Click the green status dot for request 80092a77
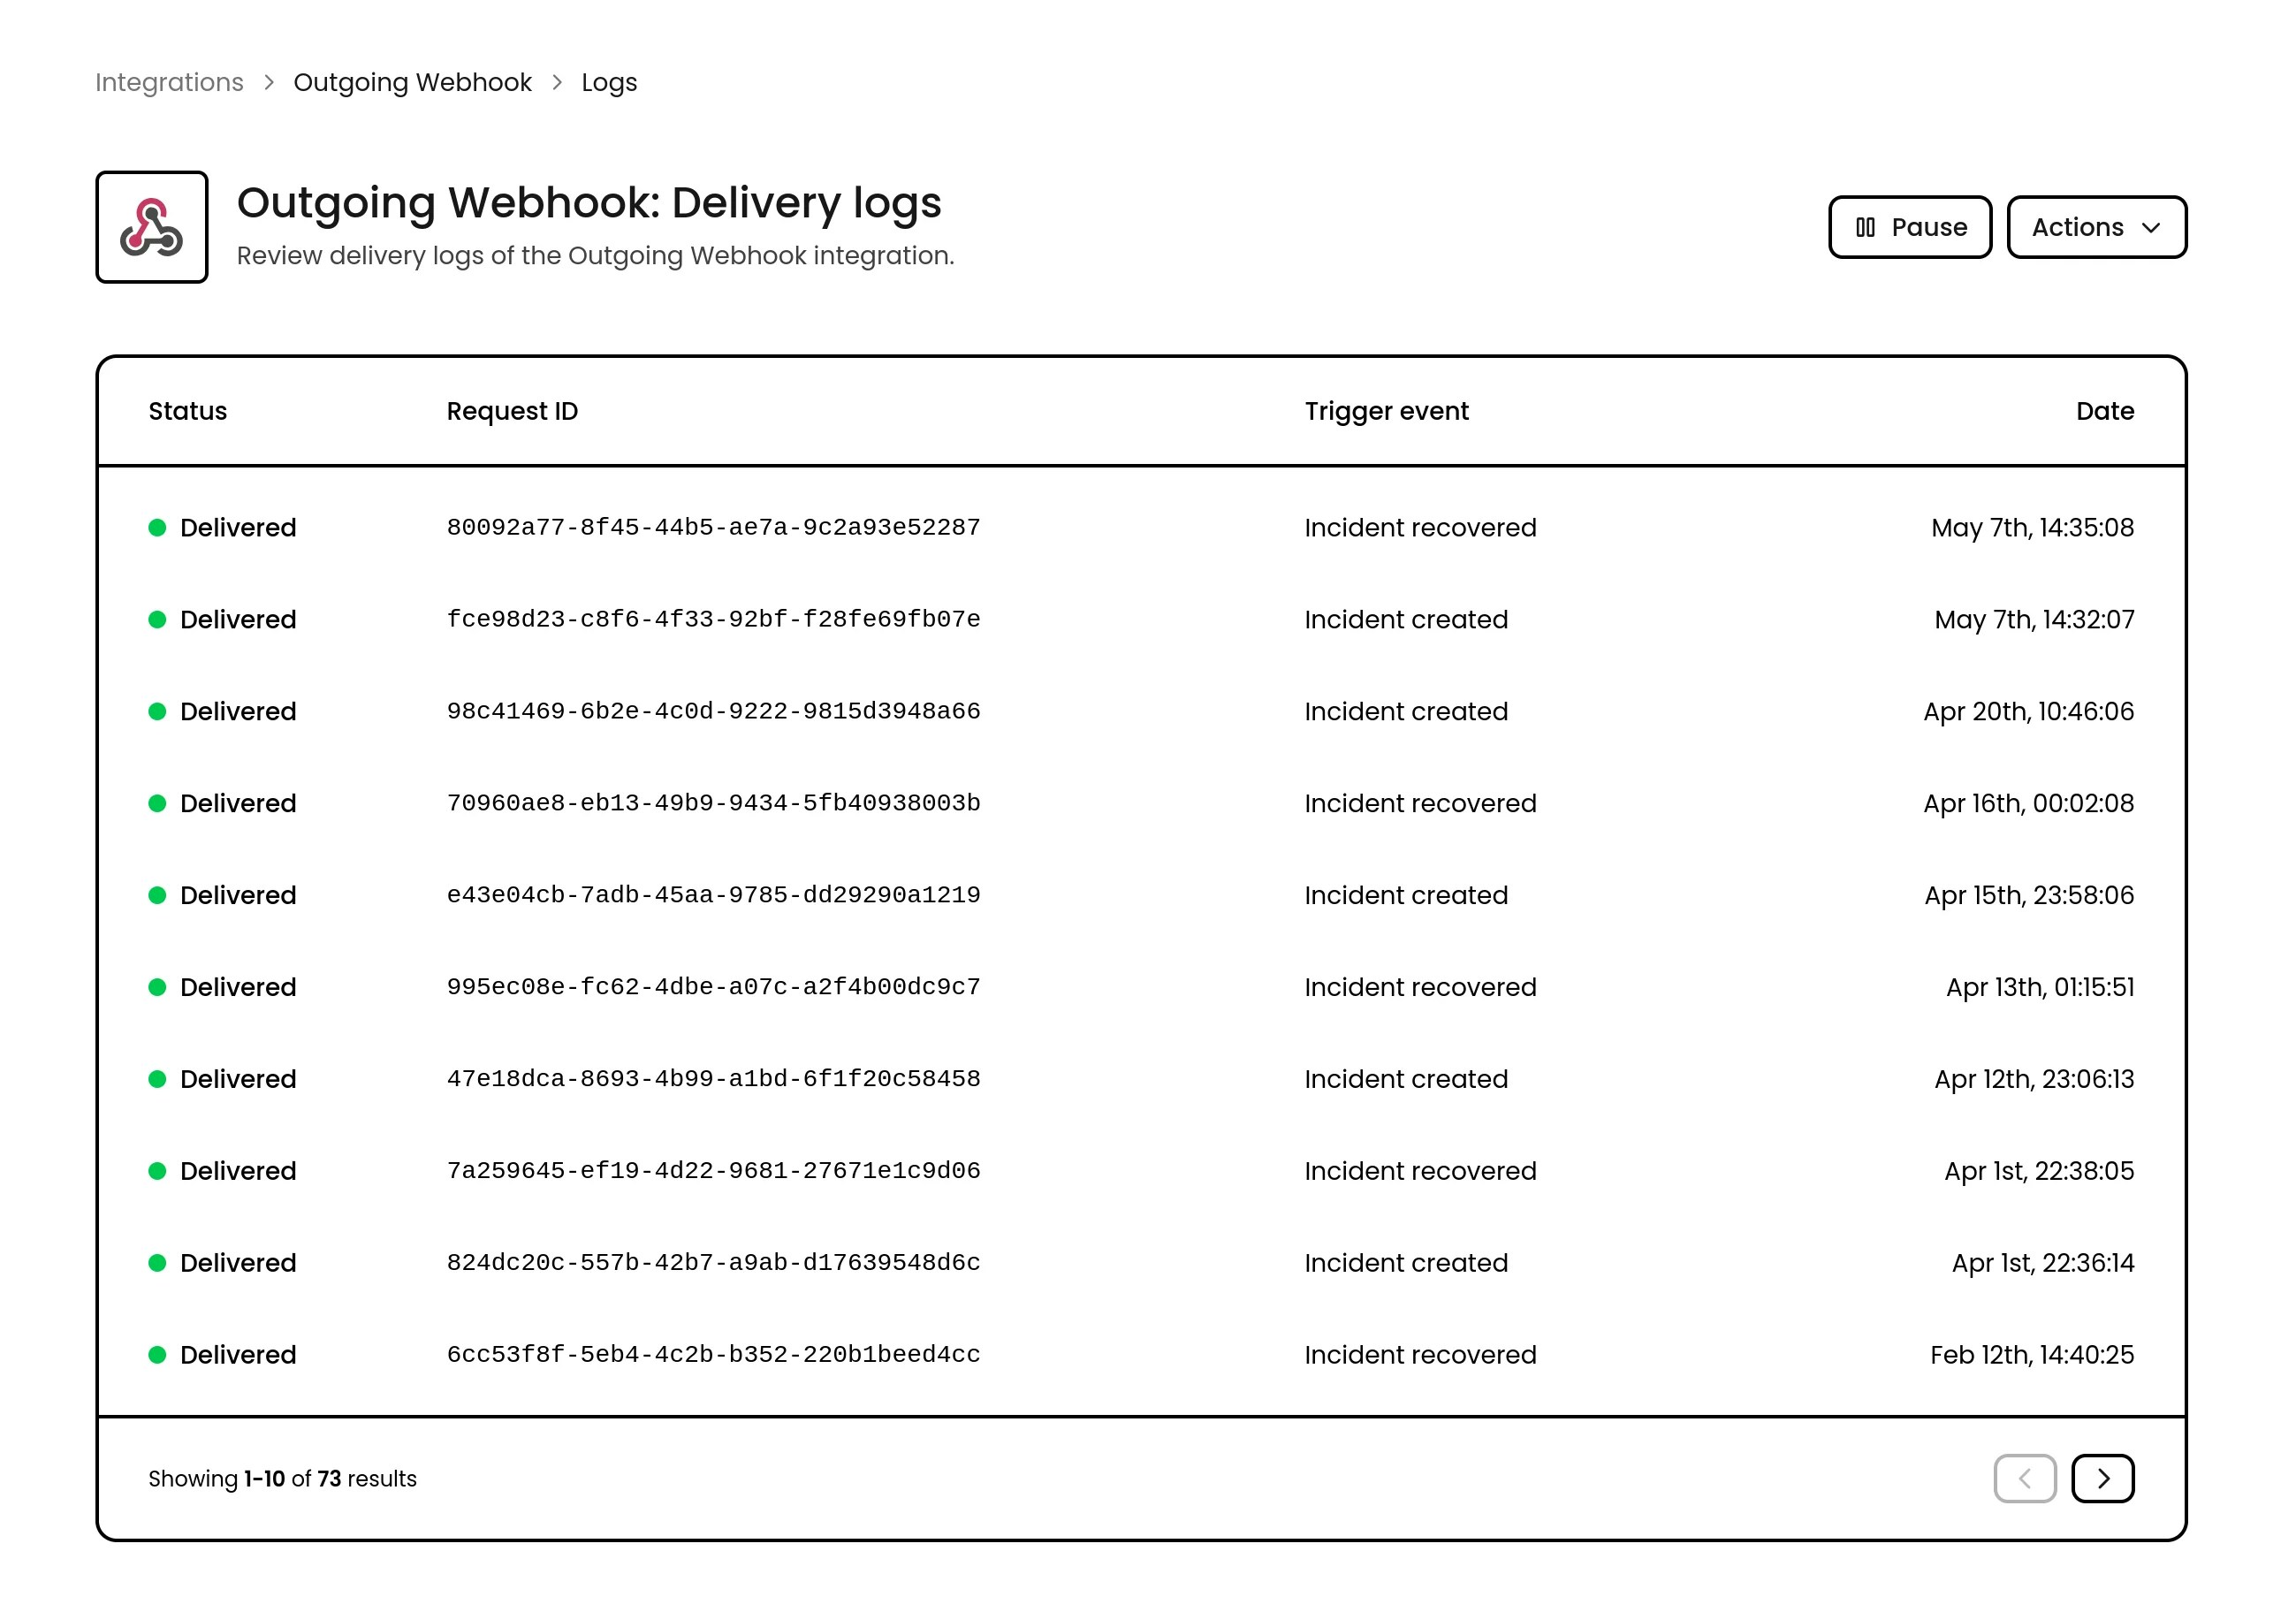 [x=157, y=527]
